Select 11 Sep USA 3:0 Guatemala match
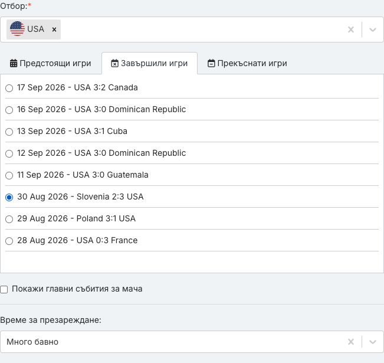 9,175
